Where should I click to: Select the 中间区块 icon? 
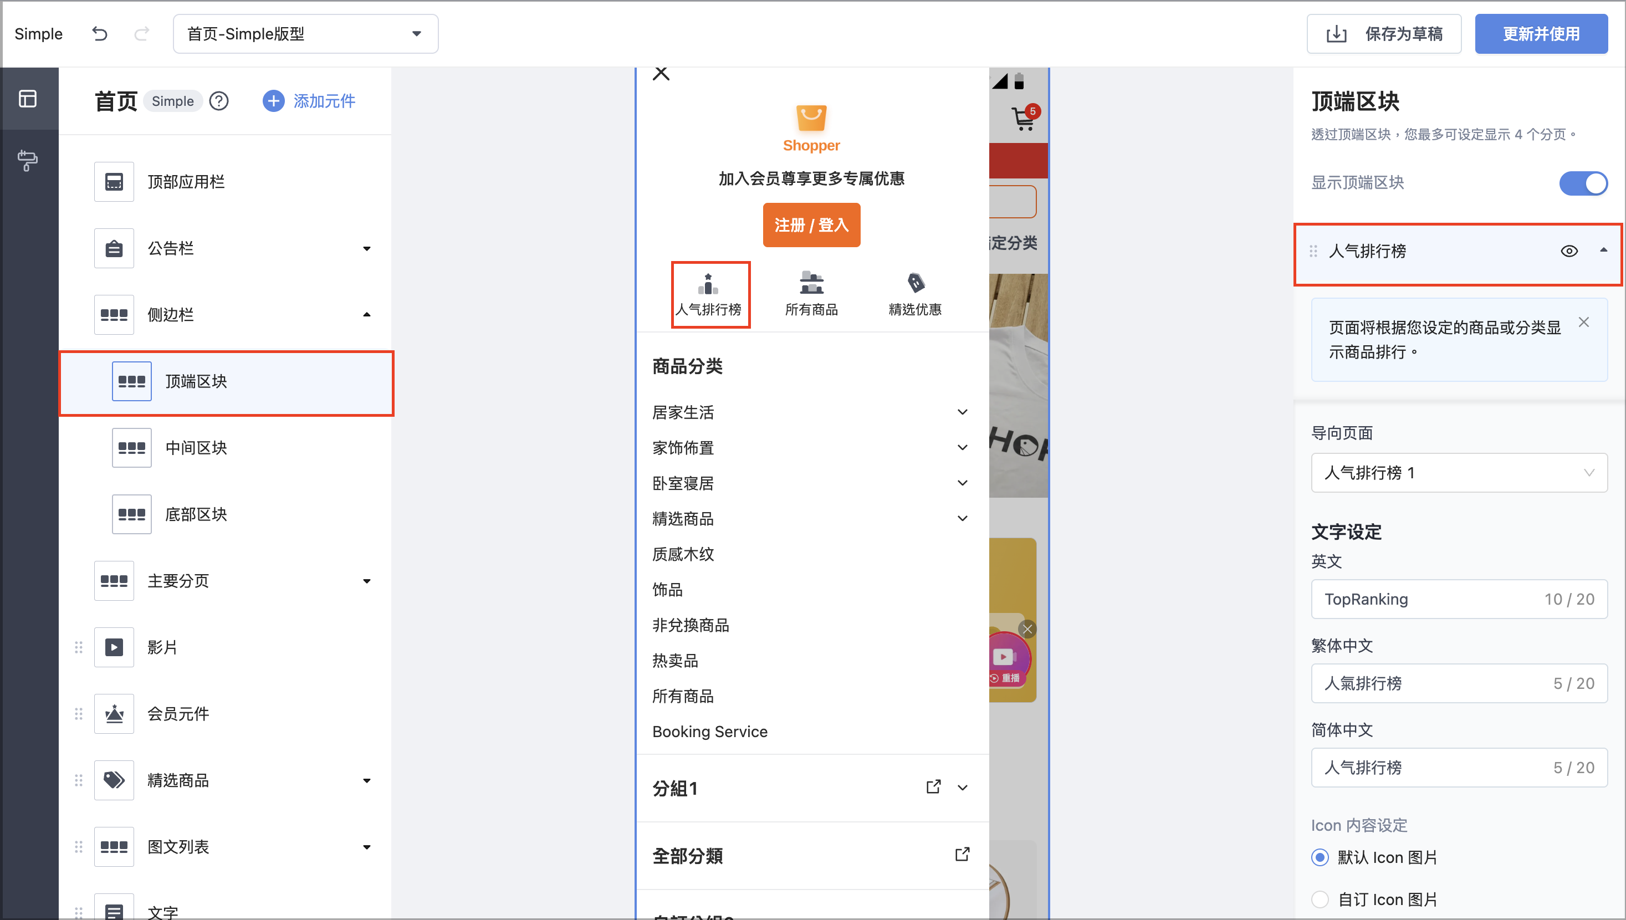(131, 448)
